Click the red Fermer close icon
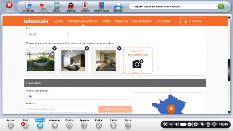 [x=9, y=5]
